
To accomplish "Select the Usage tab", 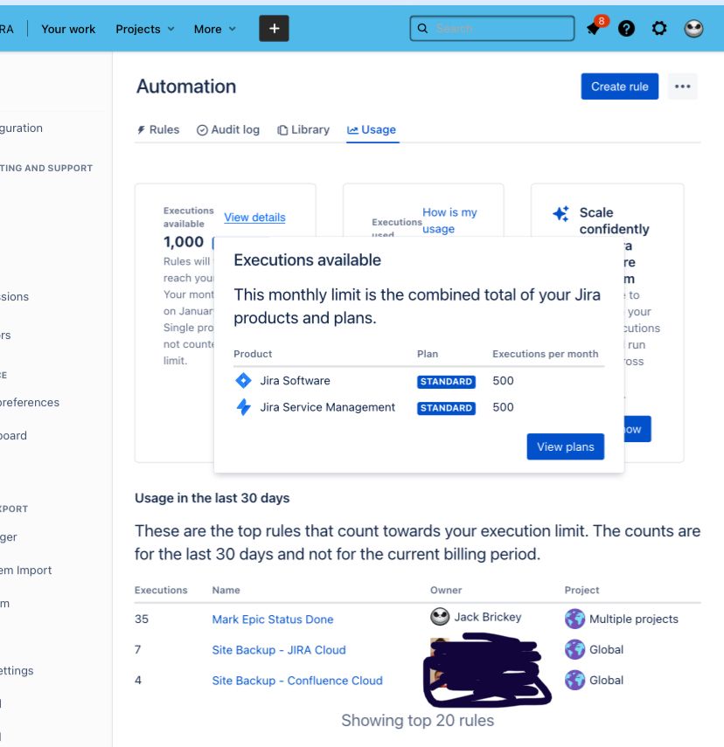I will [x=372, y=129].
